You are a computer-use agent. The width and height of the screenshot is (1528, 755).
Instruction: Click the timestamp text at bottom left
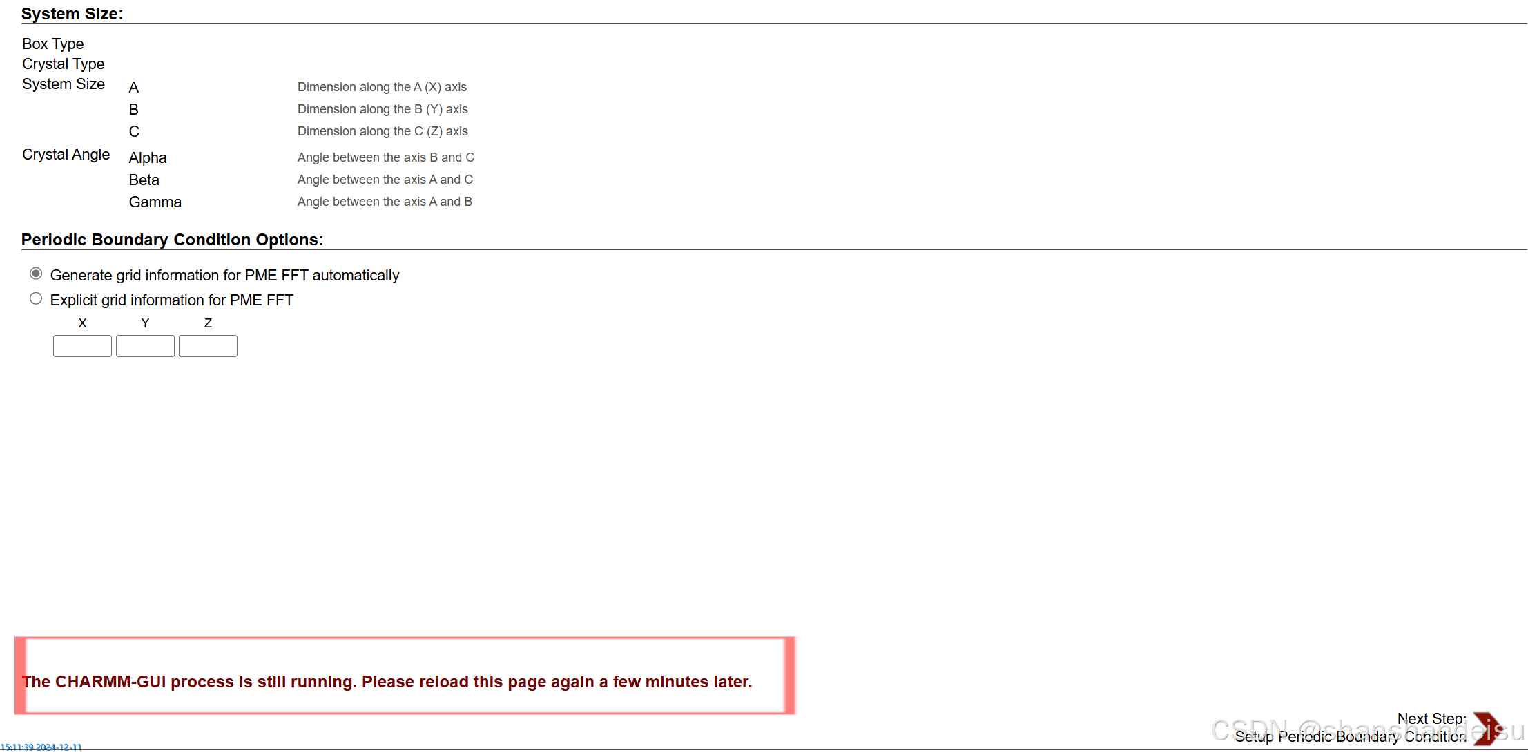[x=41, y=747]
